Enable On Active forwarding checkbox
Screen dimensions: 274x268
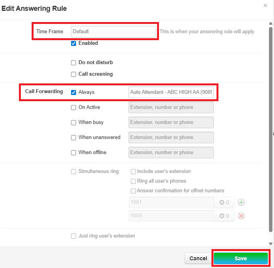click(x=74, y=107)
